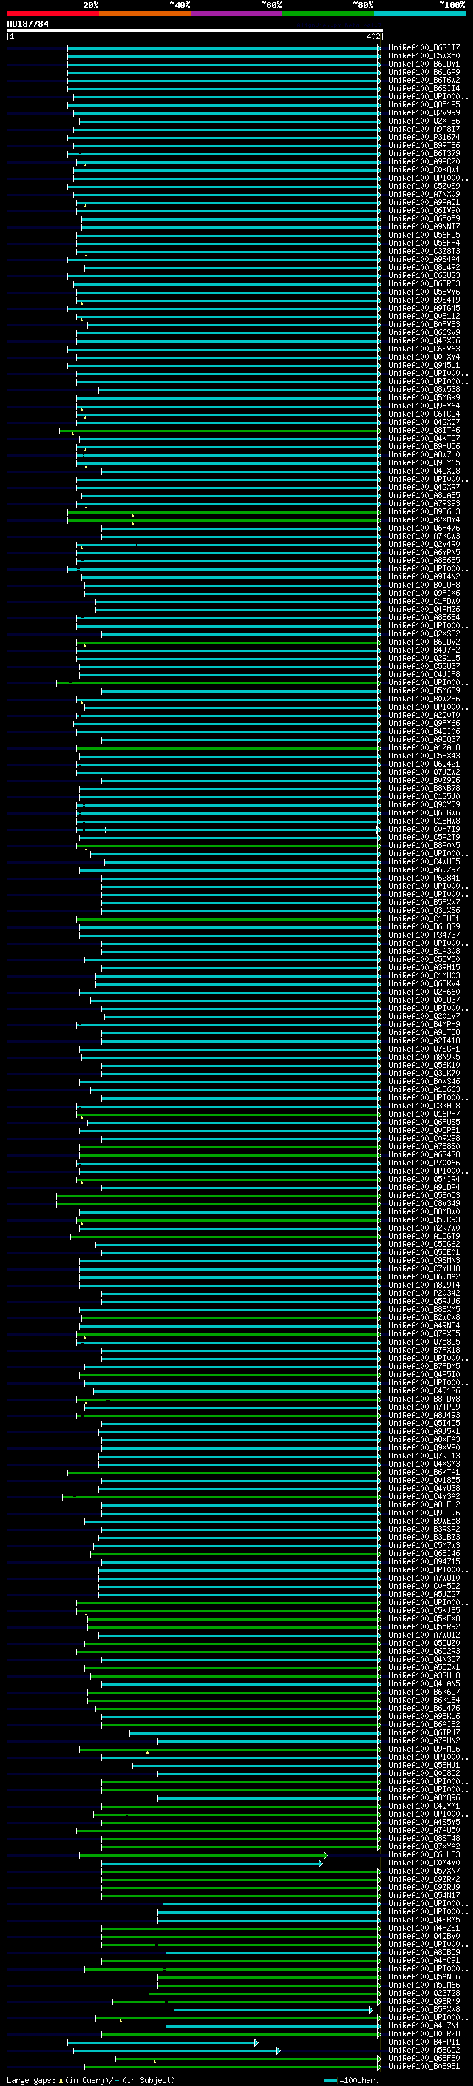Select hit label UniRef100_B4FPI1
Viewport: 473px width, 2086px height.
tap(423, 2042)
